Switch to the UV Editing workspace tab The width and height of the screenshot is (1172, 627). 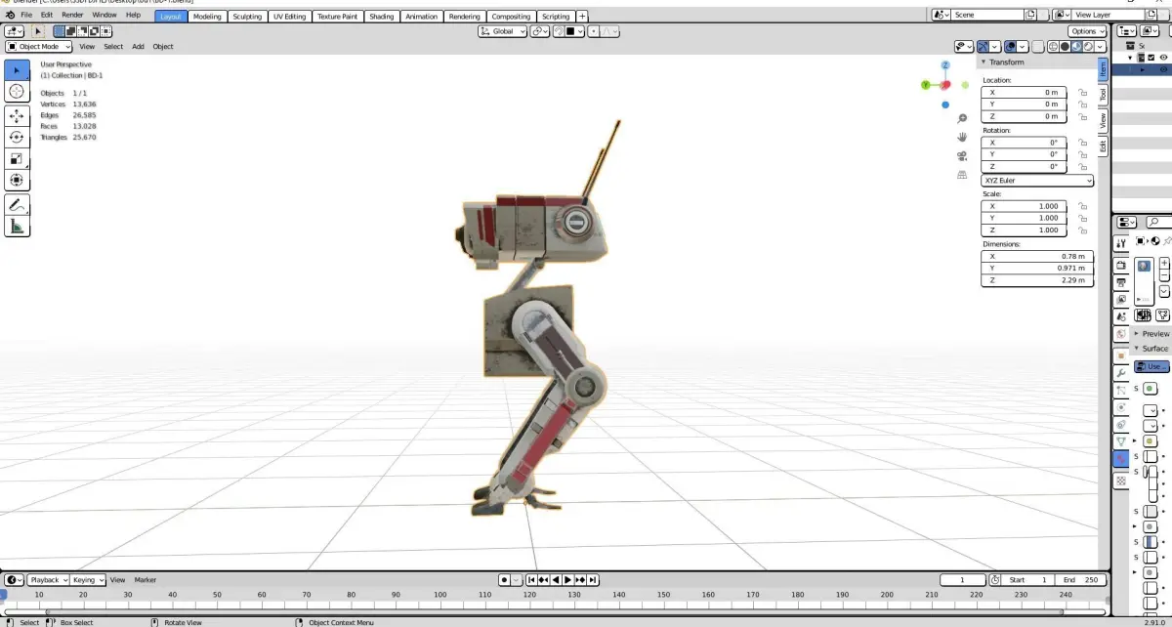click(x=289, y=17)
